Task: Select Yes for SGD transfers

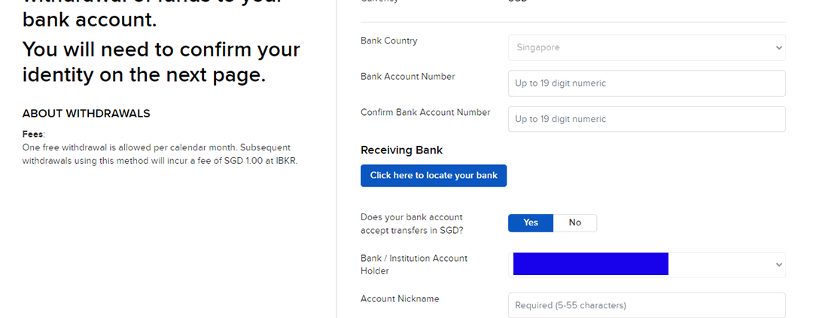Action: point(531,223)
